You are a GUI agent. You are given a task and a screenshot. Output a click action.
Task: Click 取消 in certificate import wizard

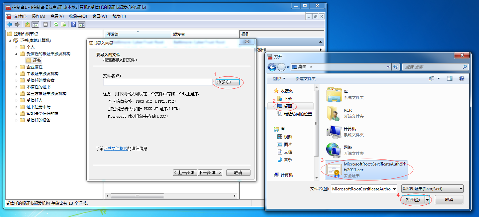point(238,173)
